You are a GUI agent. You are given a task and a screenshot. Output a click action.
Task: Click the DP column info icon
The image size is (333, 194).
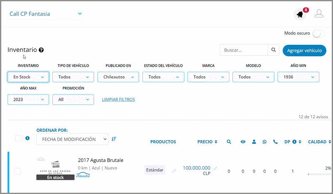click(x=294, y=142)
